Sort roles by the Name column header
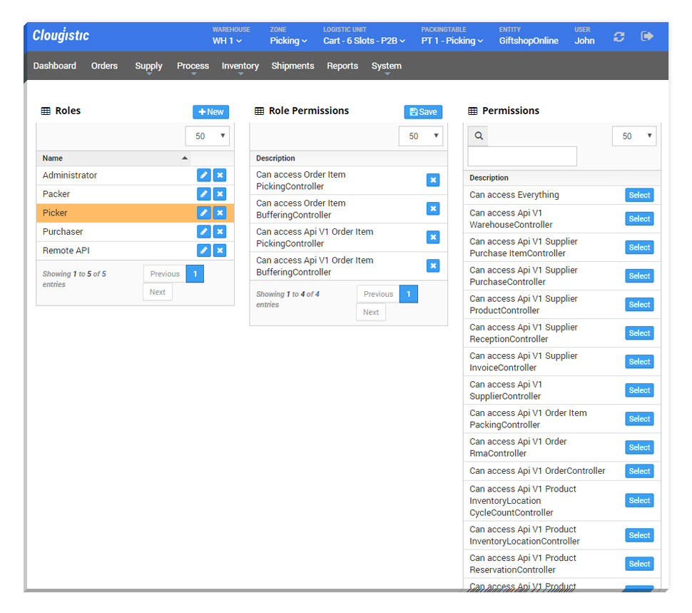 [114, 158]
